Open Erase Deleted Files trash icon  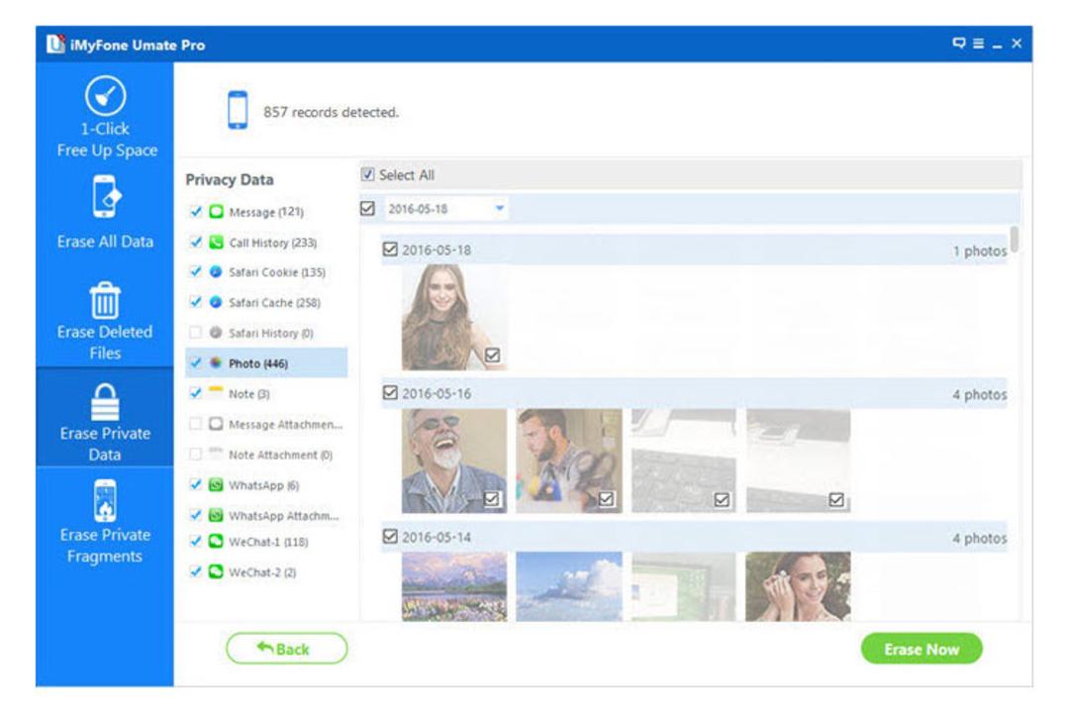tap(105, 300)
